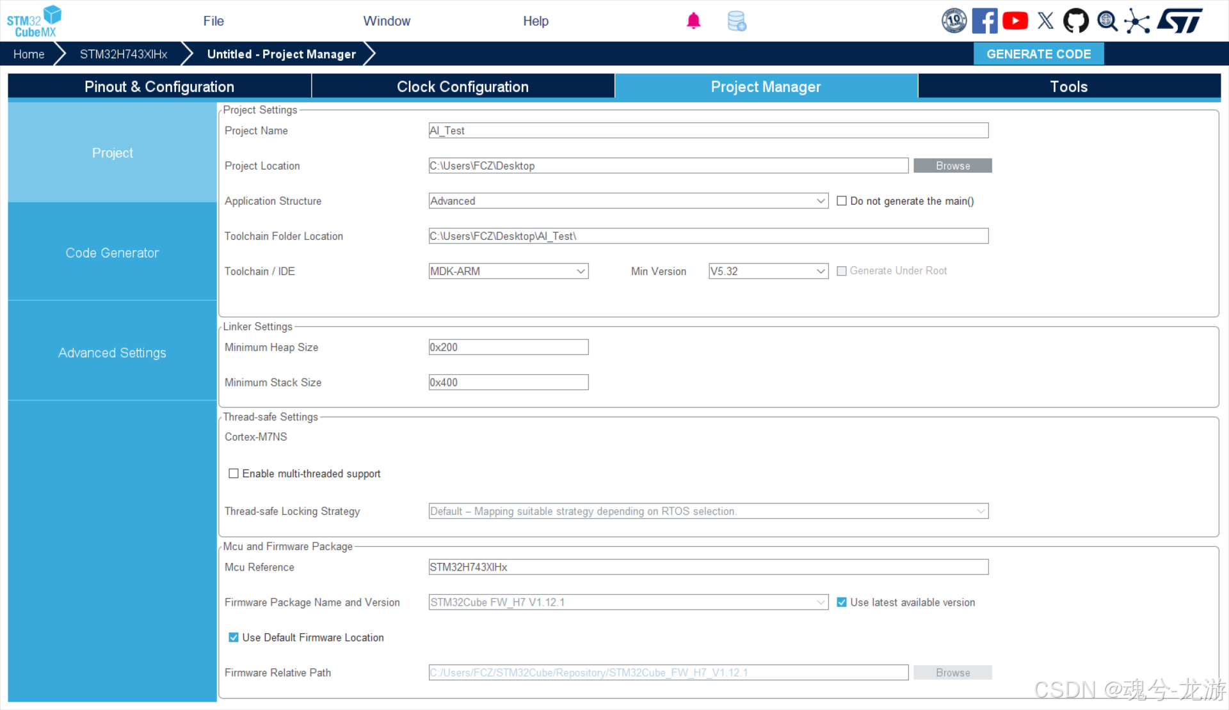Open the File menu

213,20
